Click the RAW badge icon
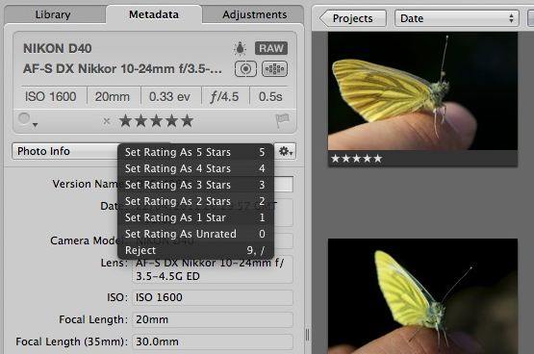 [x=271, y=48]
